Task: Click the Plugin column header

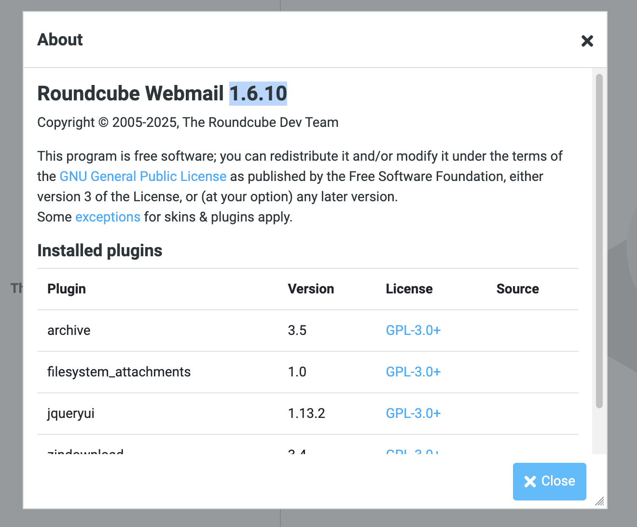Action: [x=67, y=289]
